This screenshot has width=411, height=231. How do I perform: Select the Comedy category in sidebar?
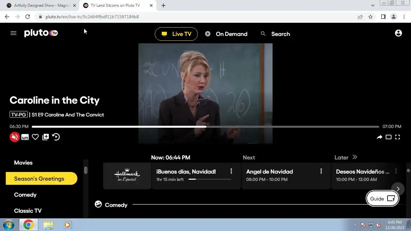coord(25,195)
